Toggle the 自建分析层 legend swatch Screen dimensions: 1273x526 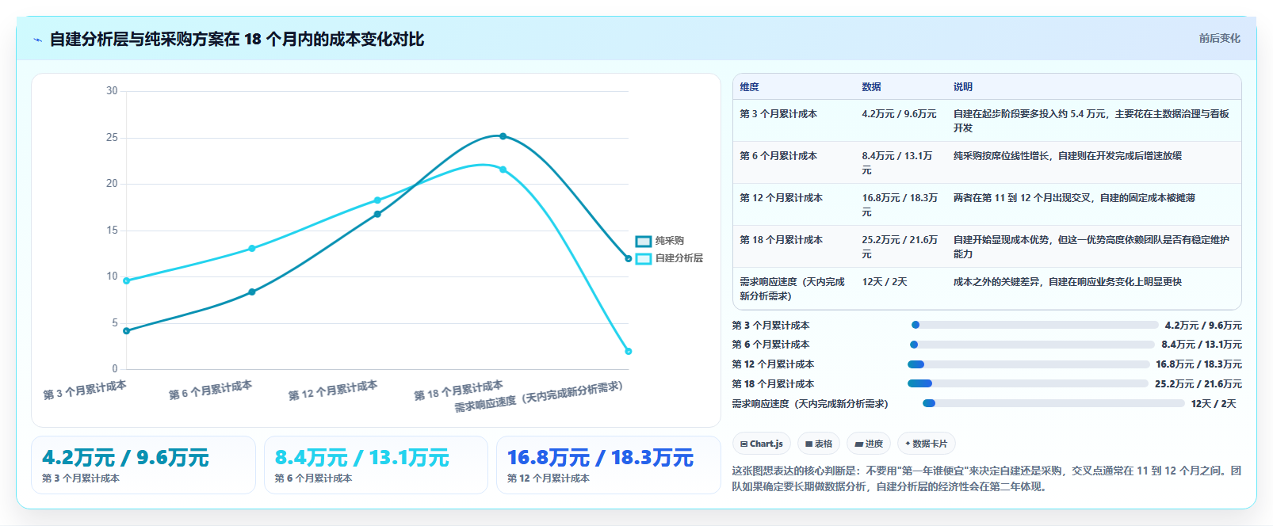click(643, 258)
